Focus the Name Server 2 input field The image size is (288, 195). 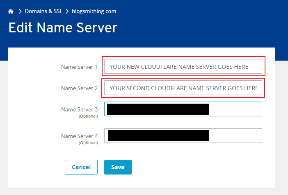click(183, 88)
